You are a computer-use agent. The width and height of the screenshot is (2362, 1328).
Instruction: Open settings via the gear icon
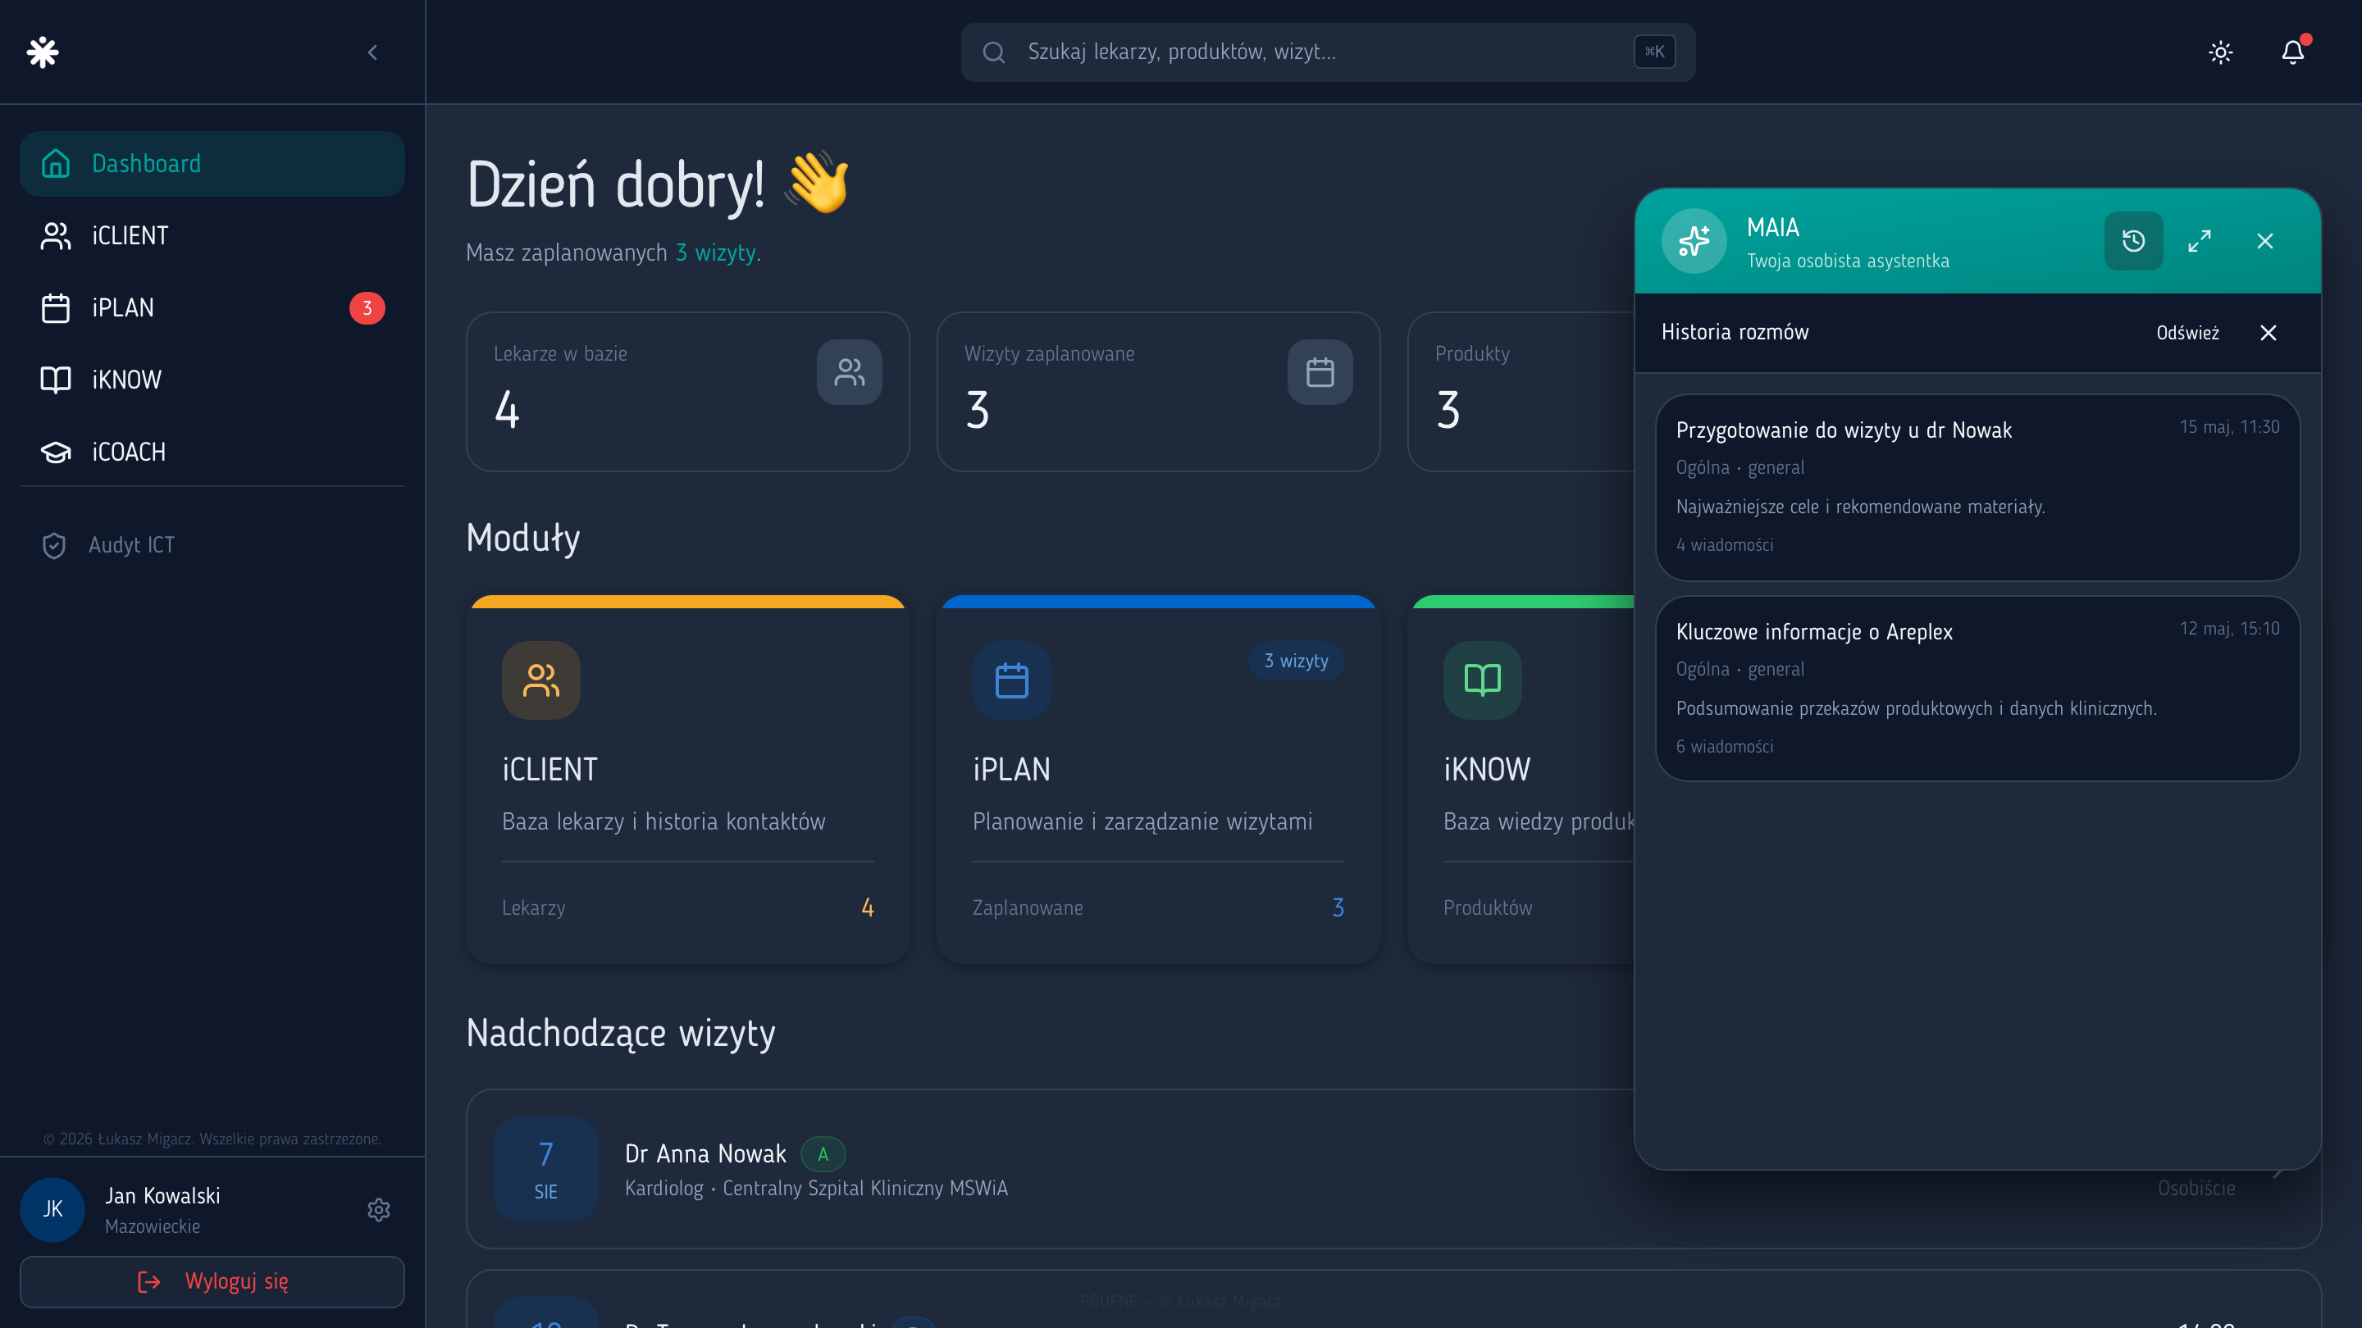[379, 1210]
